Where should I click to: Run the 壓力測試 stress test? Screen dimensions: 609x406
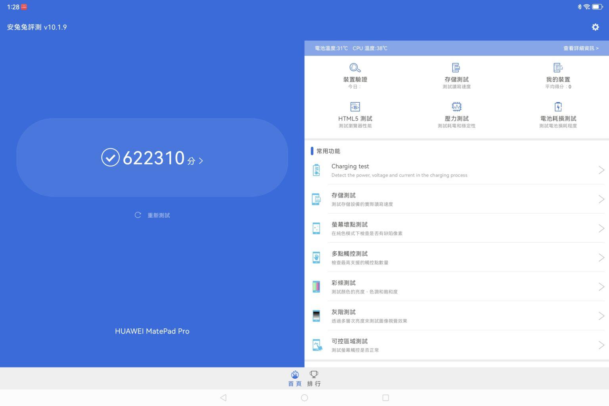pyautogui.click(x=456, y=113)
